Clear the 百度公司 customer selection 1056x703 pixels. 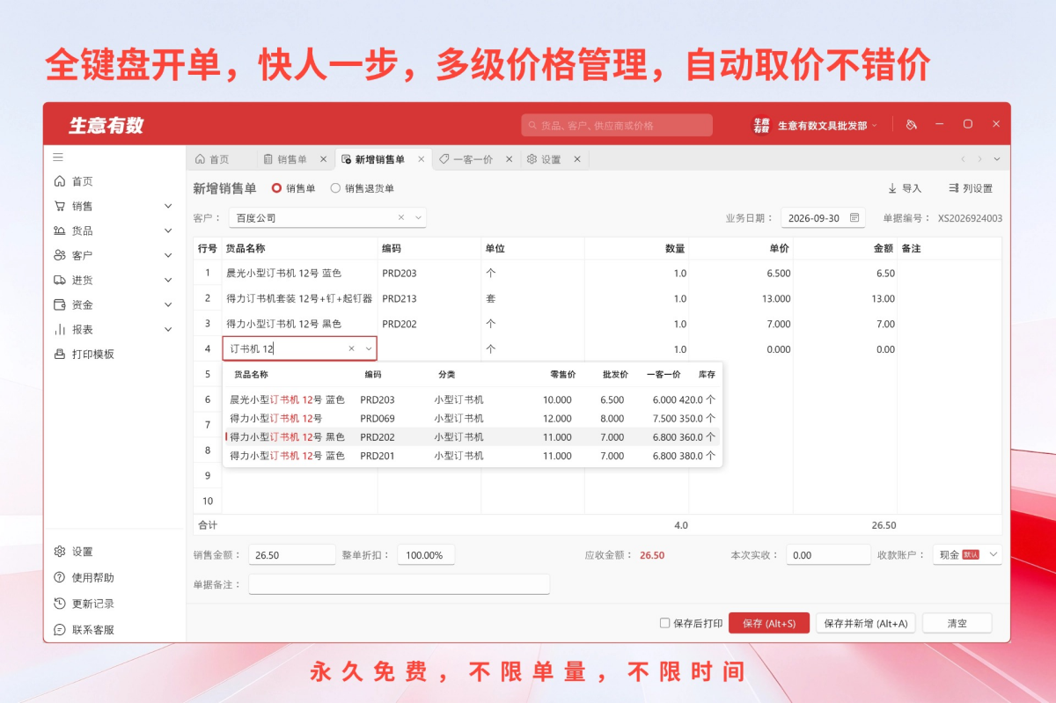coord(401,217)
